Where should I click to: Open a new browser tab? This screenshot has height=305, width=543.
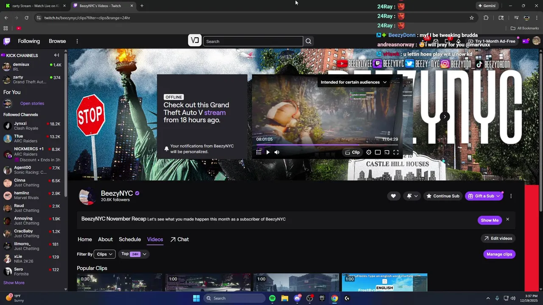(142, 6)
